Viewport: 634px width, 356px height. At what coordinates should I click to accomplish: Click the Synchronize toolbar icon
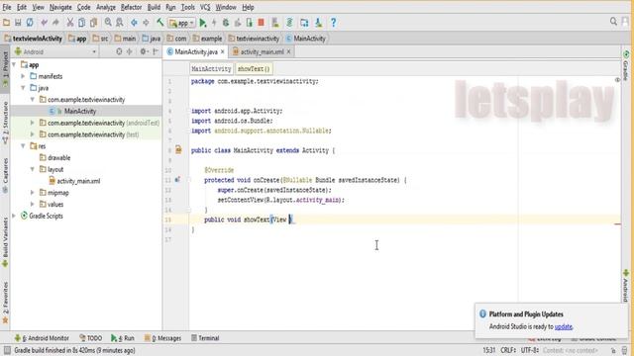[30, 23]
